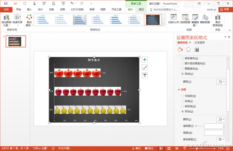Open 批注 comments from status bar
The image size is (233, 151).
click(x=149, y=148)
